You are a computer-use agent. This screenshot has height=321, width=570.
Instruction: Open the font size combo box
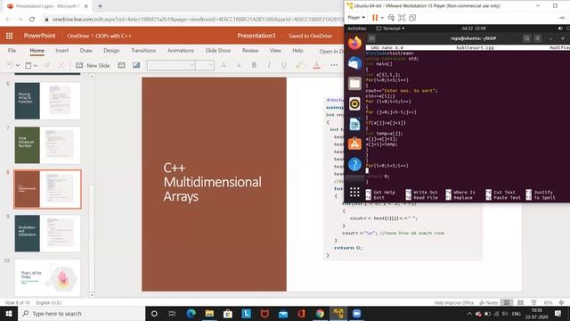tap(205, 65)
